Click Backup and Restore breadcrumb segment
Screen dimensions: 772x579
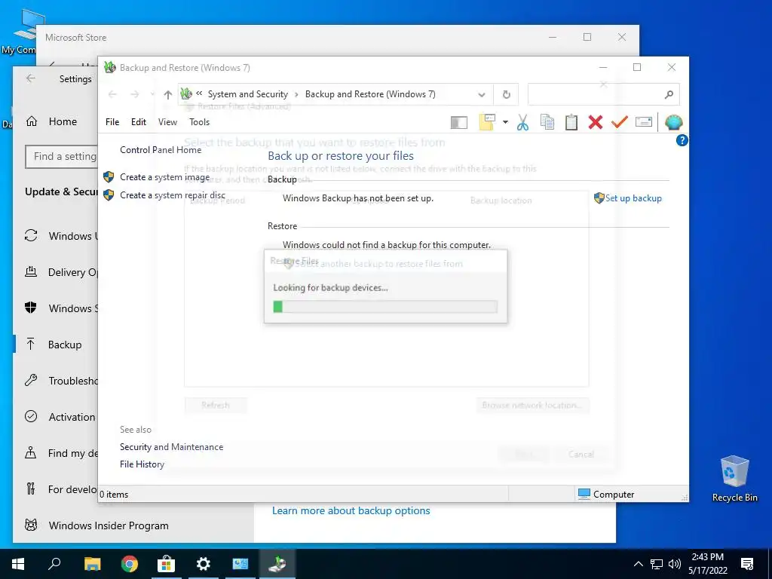[370, 94]
